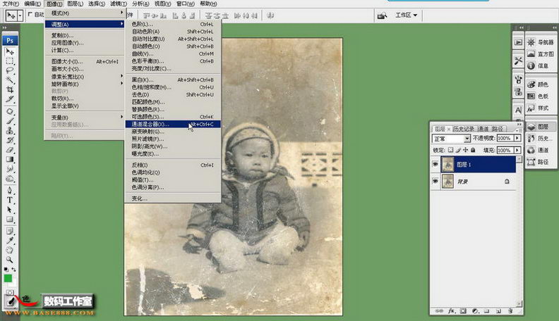Image resolution: width=559 pixels, height=321 pixels.
Task: Hide 图层 1 layer visibility eye
Action: click(x=435, y=164)
